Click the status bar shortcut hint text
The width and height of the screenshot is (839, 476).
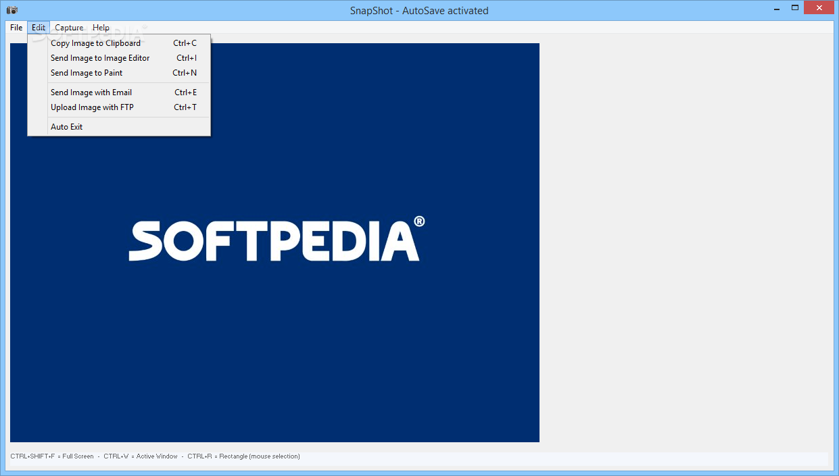[x=155, y=456]
